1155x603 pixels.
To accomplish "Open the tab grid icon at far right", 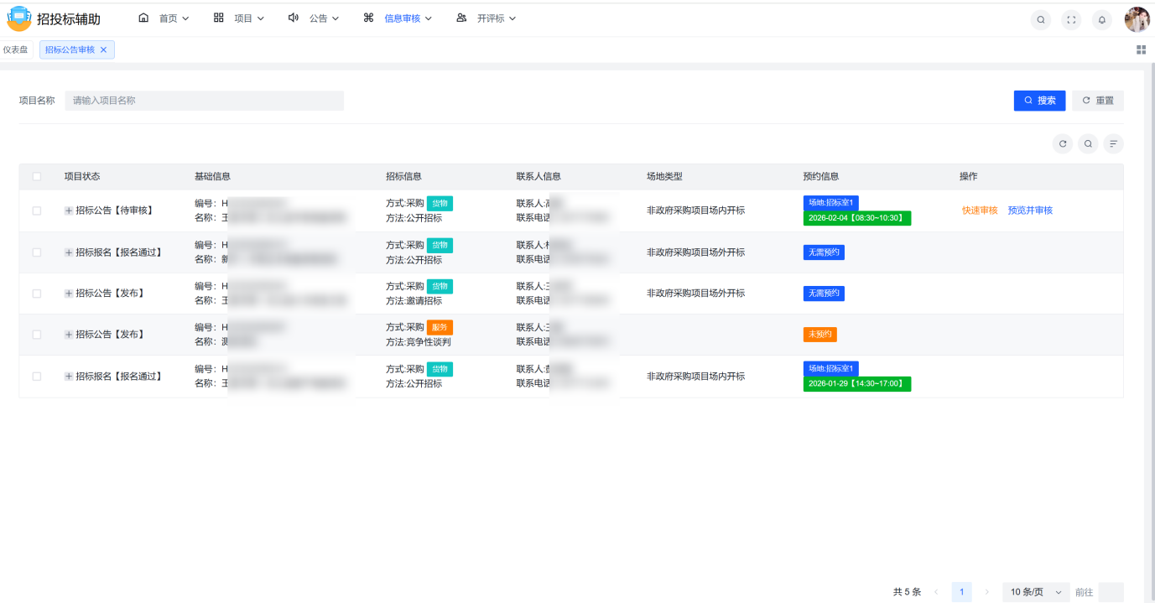I will (1141, 50).
